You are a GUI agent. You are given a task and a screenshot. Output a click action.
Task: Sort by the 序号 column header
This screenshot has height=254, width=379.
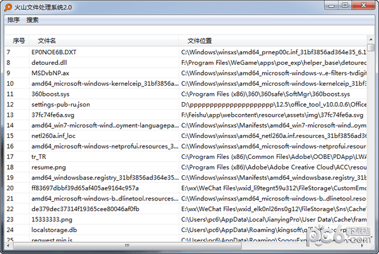pyautogui.click(x=18, y=41)
